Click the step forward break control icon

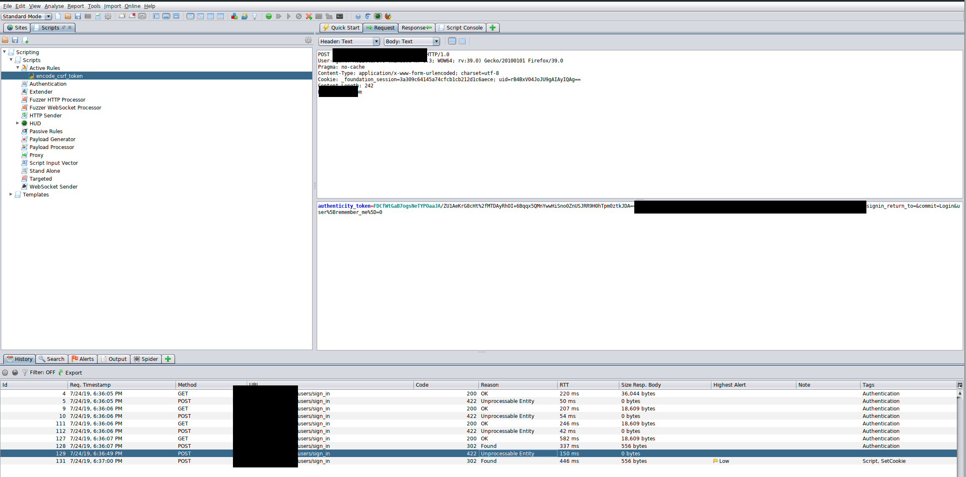[279, 16]
